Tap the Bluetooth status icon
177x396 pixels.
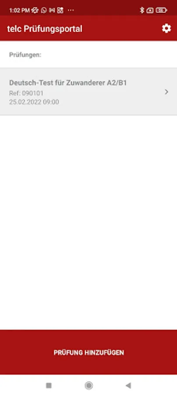point(142,11)
